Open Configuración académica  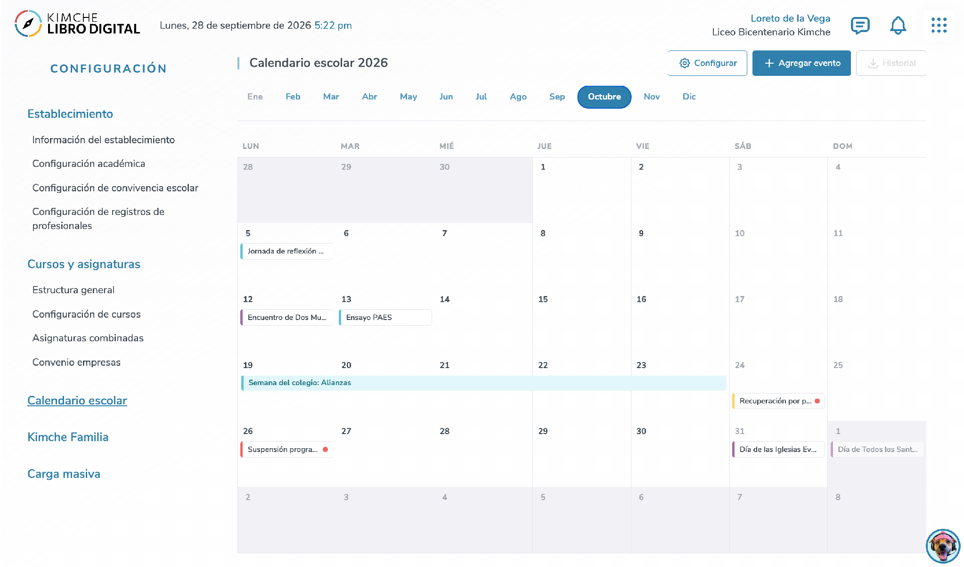coord(89,164)
